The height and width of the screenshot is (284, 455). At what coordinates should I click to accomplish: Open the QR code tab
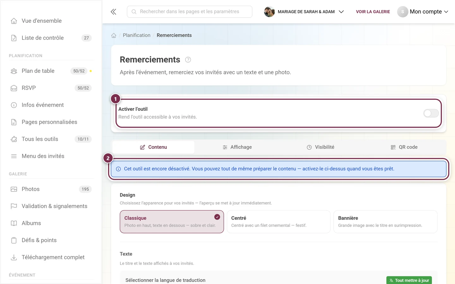point(404,147)
